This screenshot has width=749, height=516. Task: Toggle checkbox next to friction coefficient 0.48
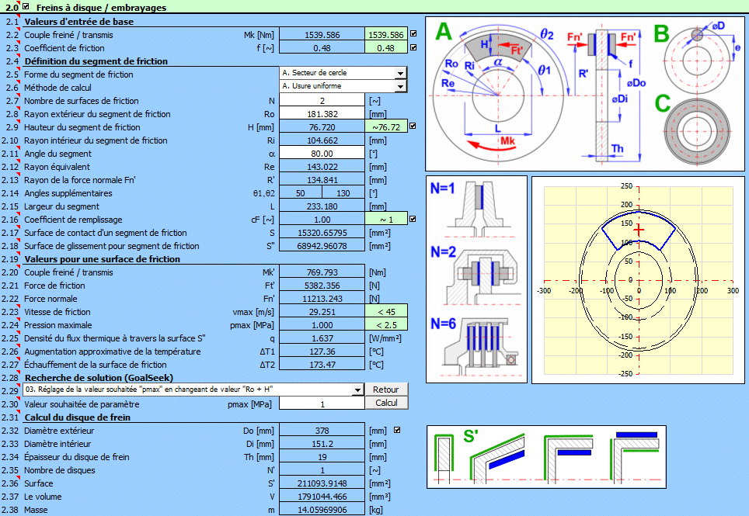click(x=413, y=47)
